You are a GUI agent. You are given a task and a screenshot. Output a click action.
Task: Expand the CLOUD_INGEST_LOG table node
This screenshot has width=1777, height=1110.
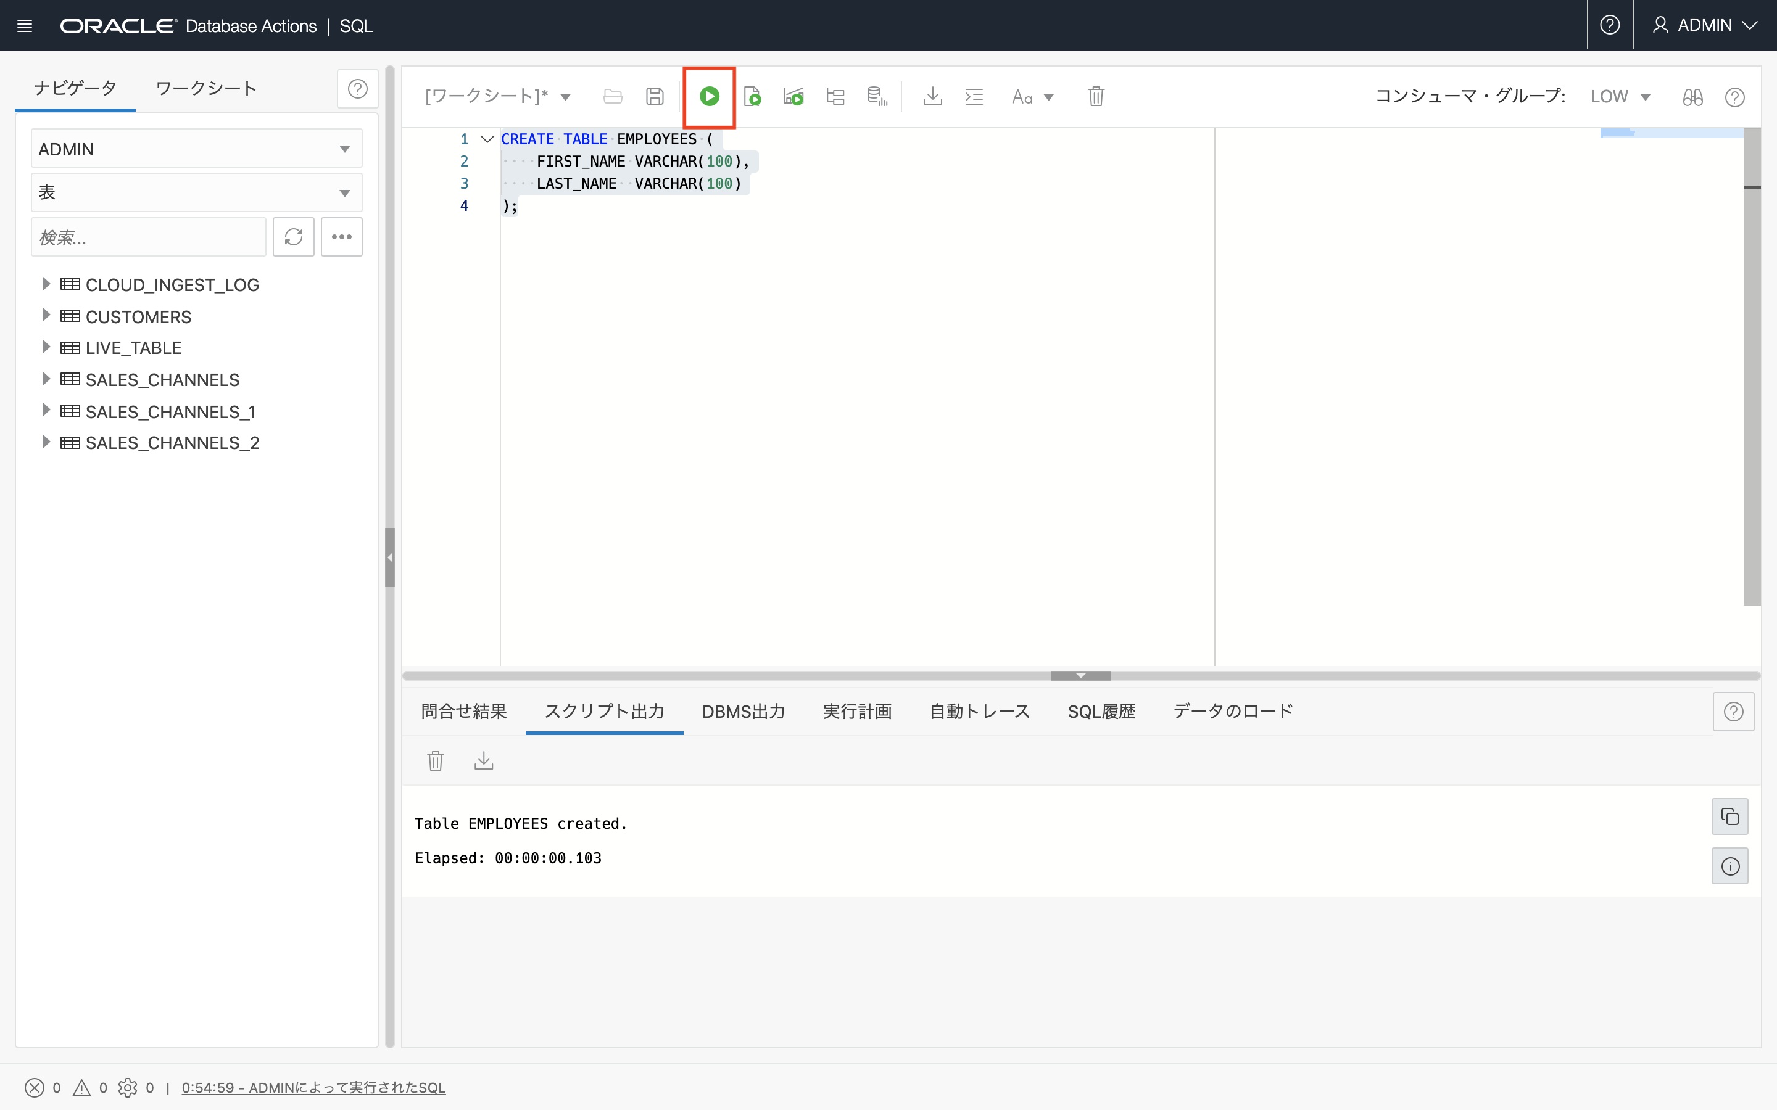(x=46, y=284)
